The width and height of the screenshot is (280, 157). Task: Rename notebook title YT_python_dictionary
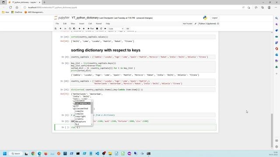(x=85, y=17)
